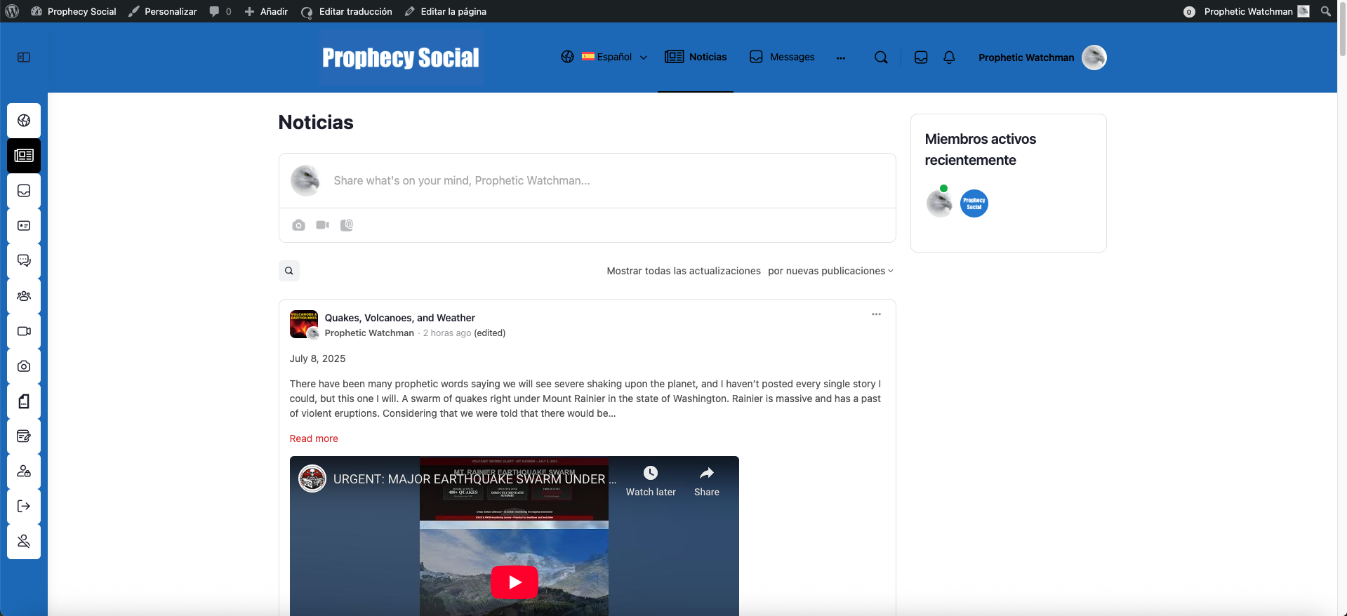Open the documents icon in sidebar

point(24,401)
